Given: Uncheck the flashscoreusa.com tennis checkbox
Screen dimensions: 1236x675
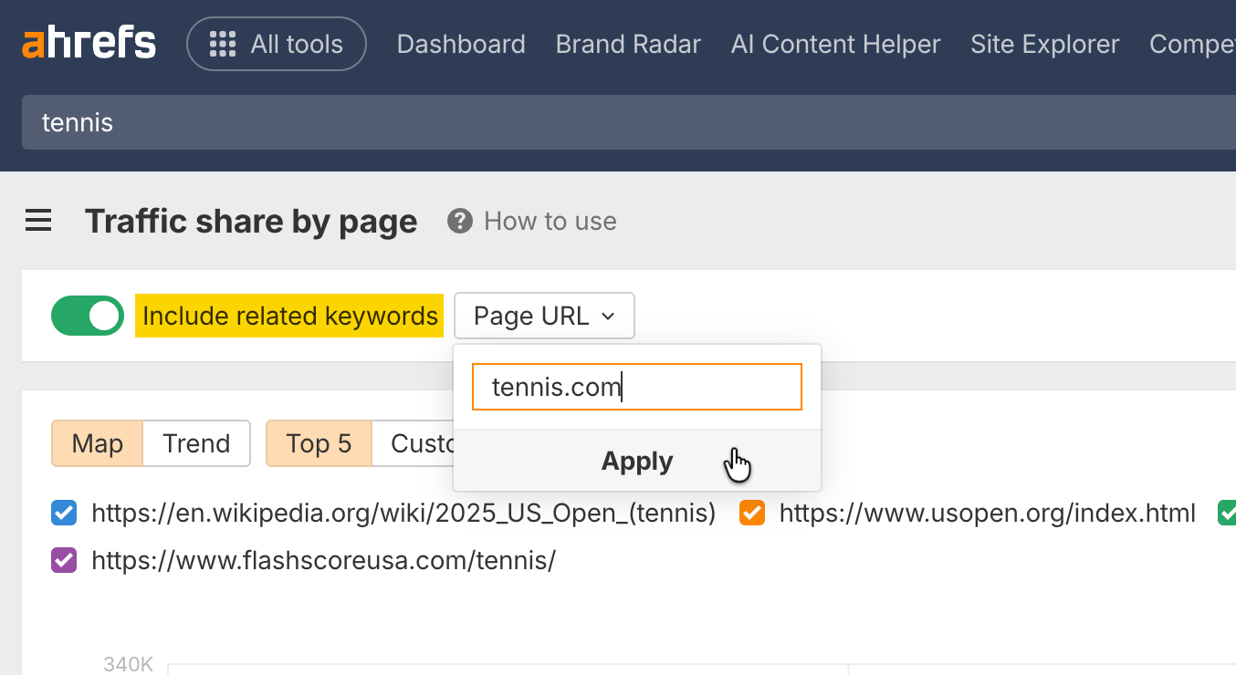Looking at the screenshot, I should point(64,560).
